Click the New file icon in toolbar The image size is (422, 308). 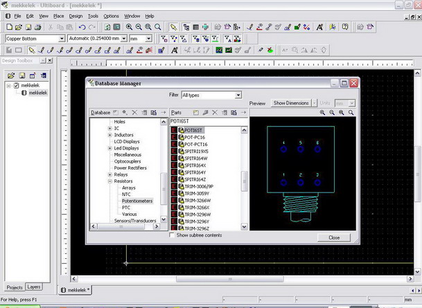click(x=10, y=27)
